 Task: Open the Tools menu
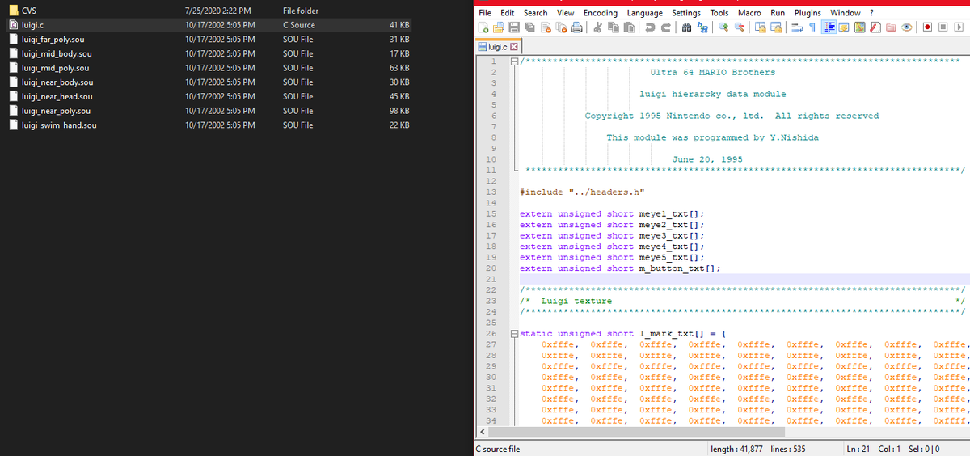click(x=719, y=13)
